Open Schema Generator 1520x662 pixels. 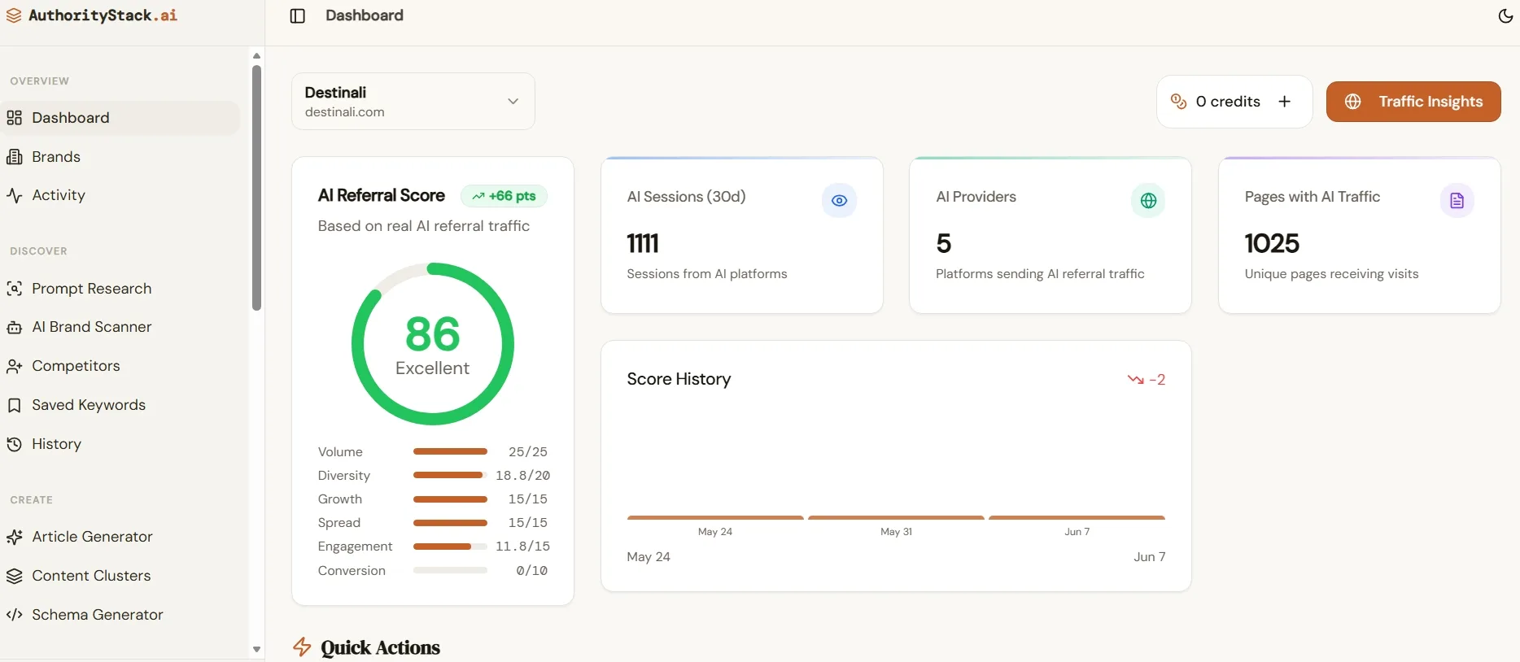point(120,615)
